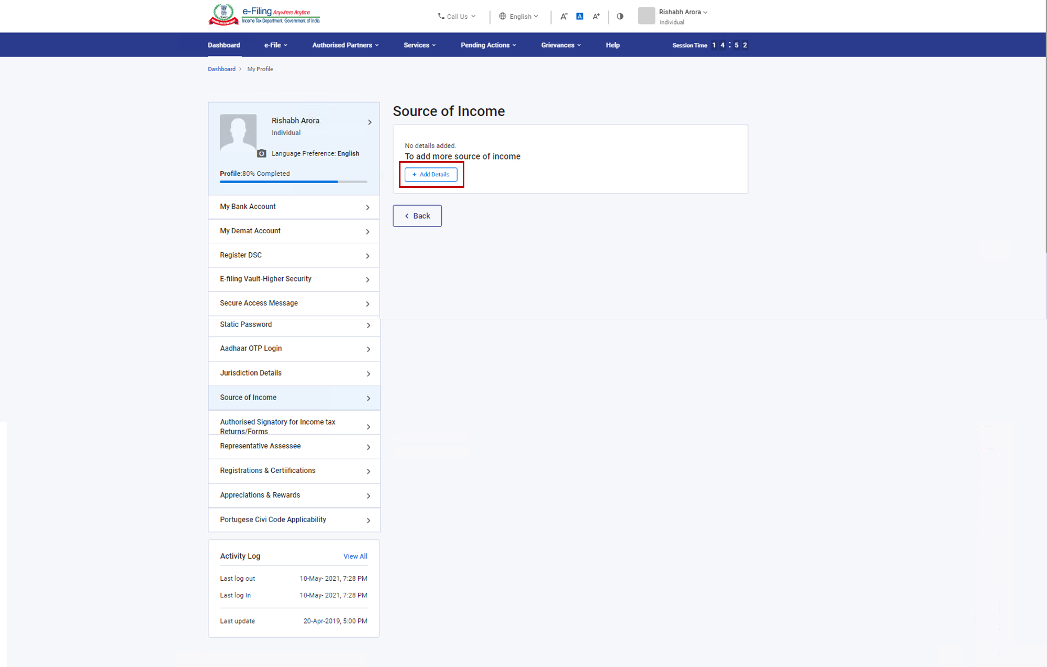Viewport: 1047px width, 667px height.
Task: Click the profile completion progress bar
Action: pyautogui.click(x=293, y=182)
